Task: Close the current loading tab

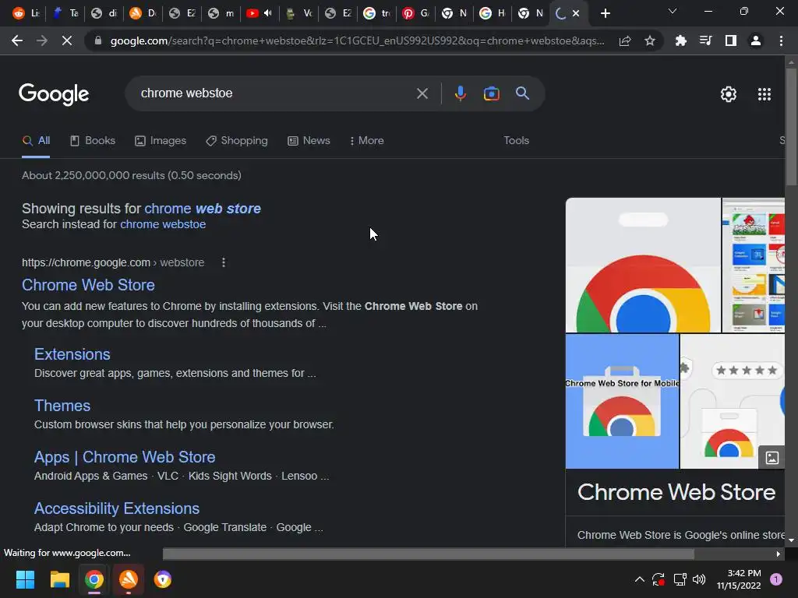Action: (x=576, y=13)
